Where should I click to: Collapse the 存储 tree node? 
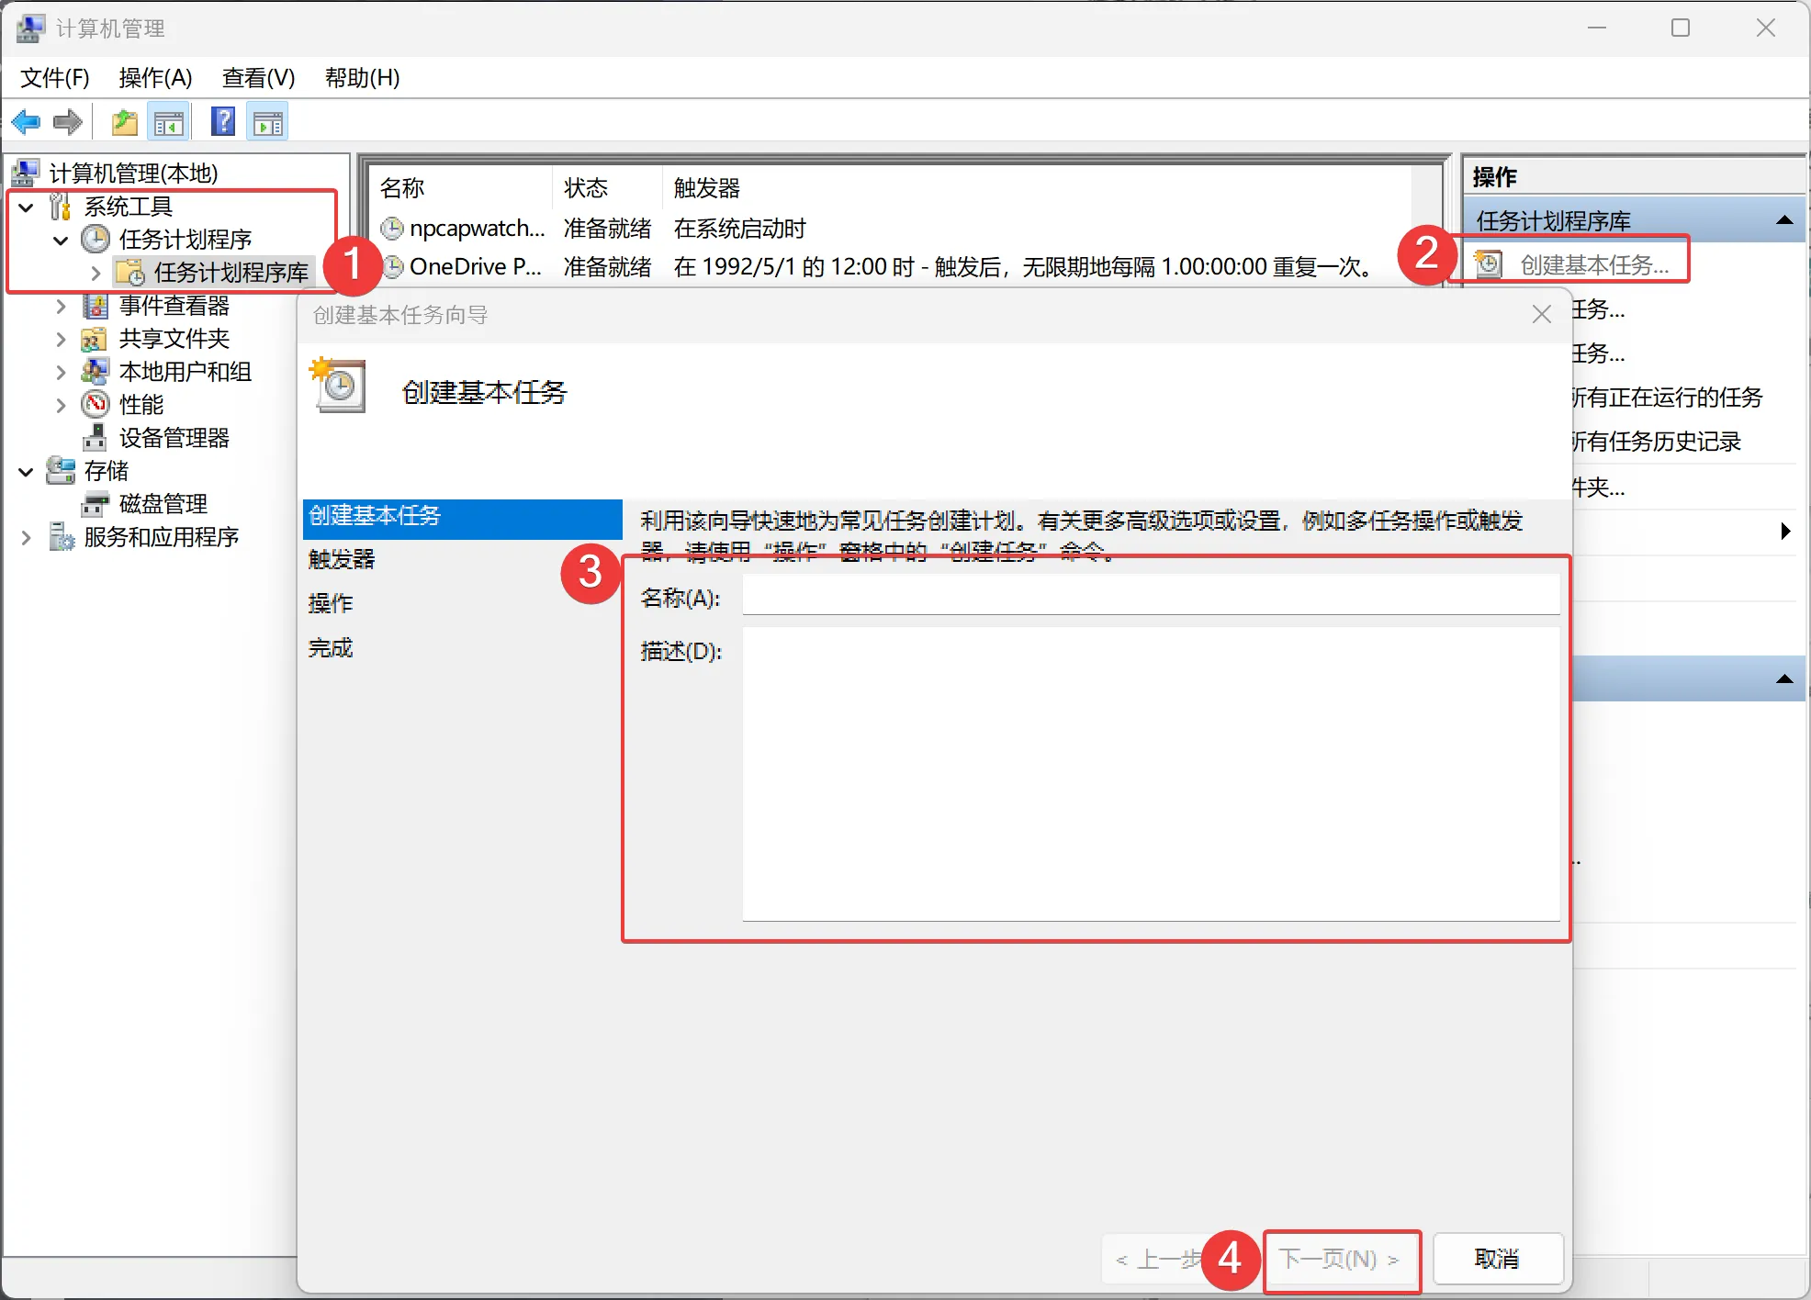click(25, 471)
